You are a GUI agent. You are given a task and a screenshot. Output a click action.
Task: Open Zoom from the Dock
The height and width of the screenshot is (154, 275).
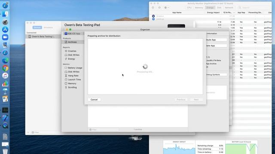point(5,37)
